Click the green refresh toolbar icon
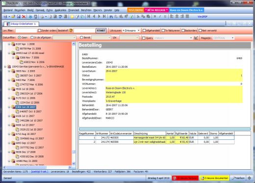The width and height of the screenshot is (255, 183). tap(132, 17)
